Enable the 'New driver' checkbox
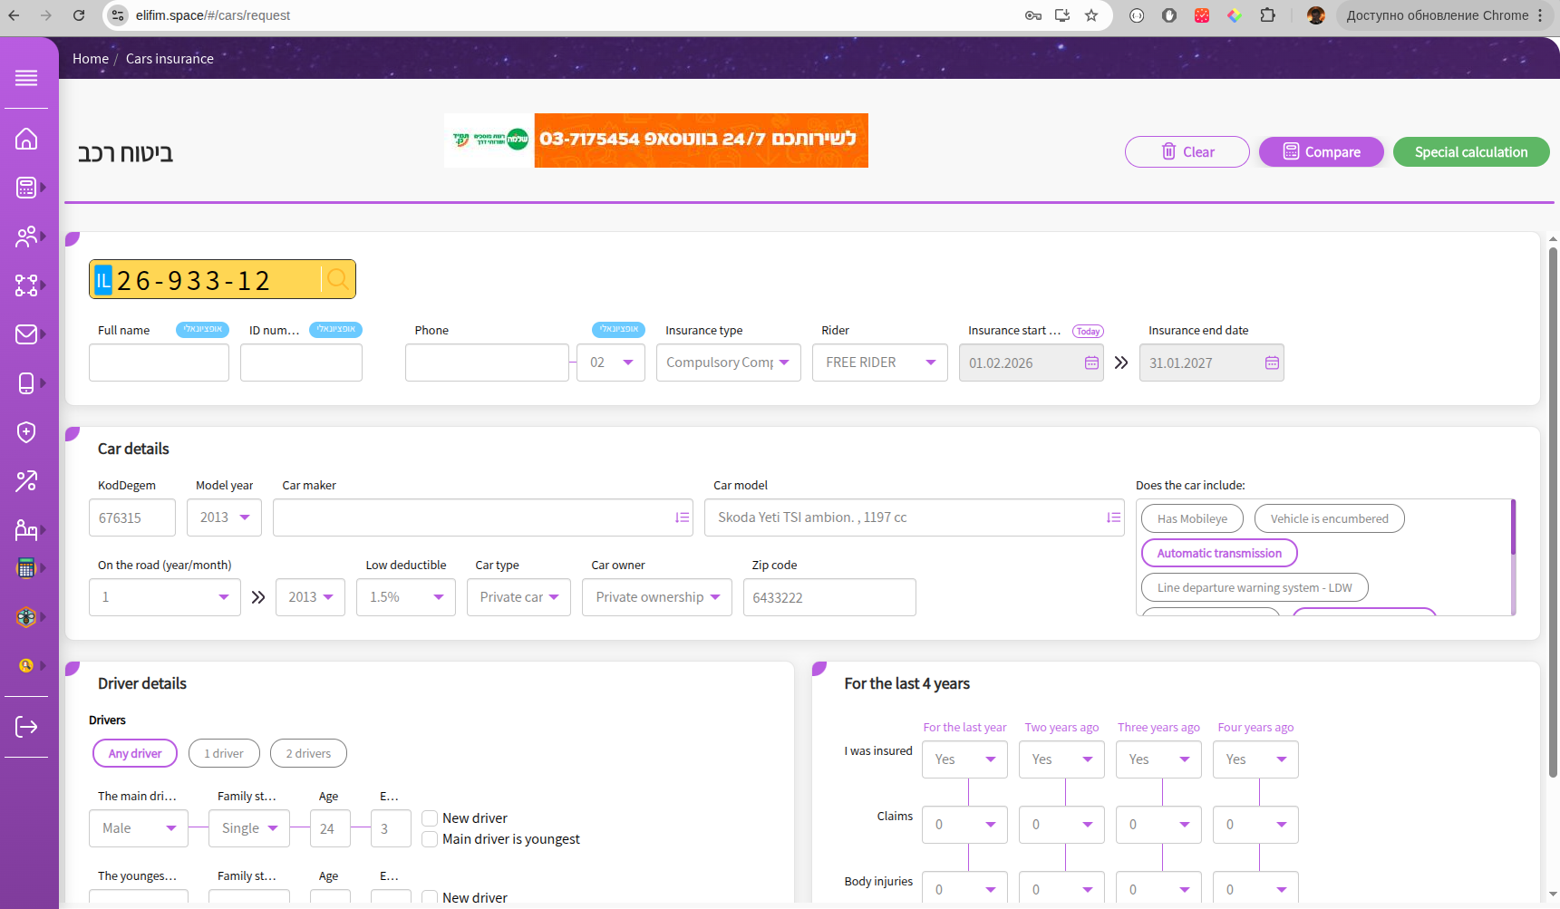 429,817
